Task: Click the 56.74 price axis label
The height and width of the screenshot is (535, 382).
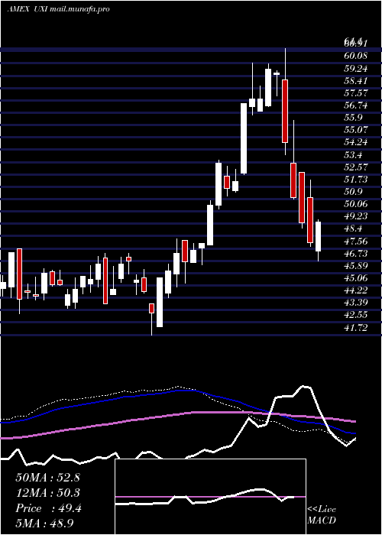Action: [x=356, y=105]
